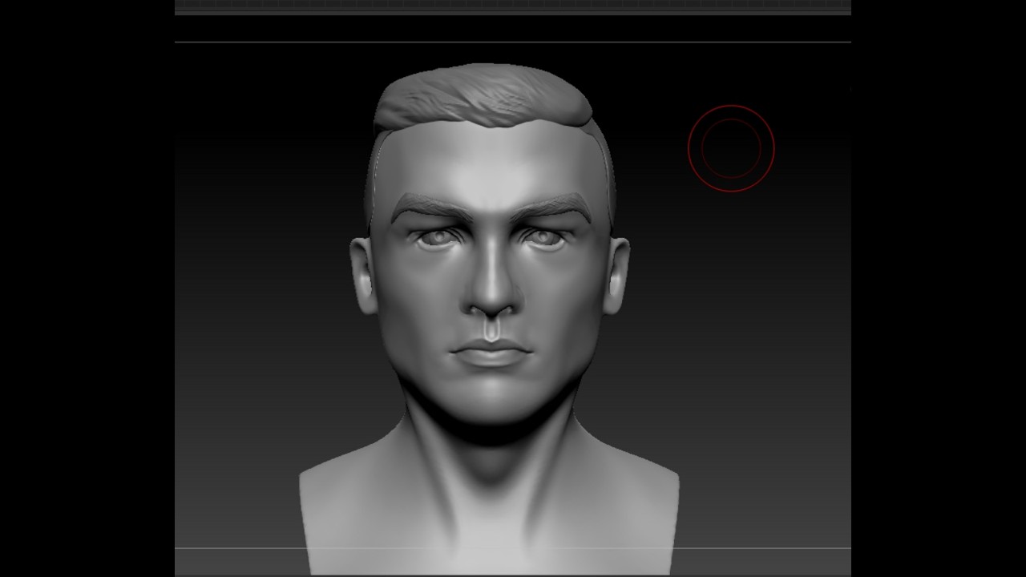
Task: Click the lips of the head sculpt
Action: [x=492, y=353]
